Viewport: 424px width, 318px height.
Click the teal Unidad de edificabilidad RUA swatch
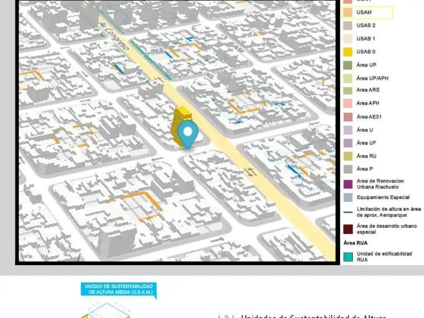click(x=348, y=257)
